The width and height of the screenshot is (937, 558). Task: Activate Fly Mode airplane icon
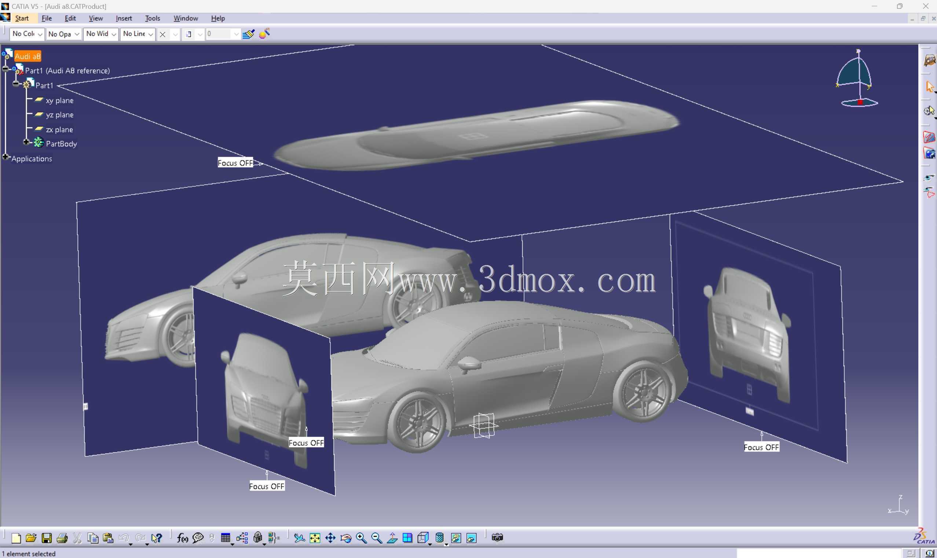click(x=299, y=538)
